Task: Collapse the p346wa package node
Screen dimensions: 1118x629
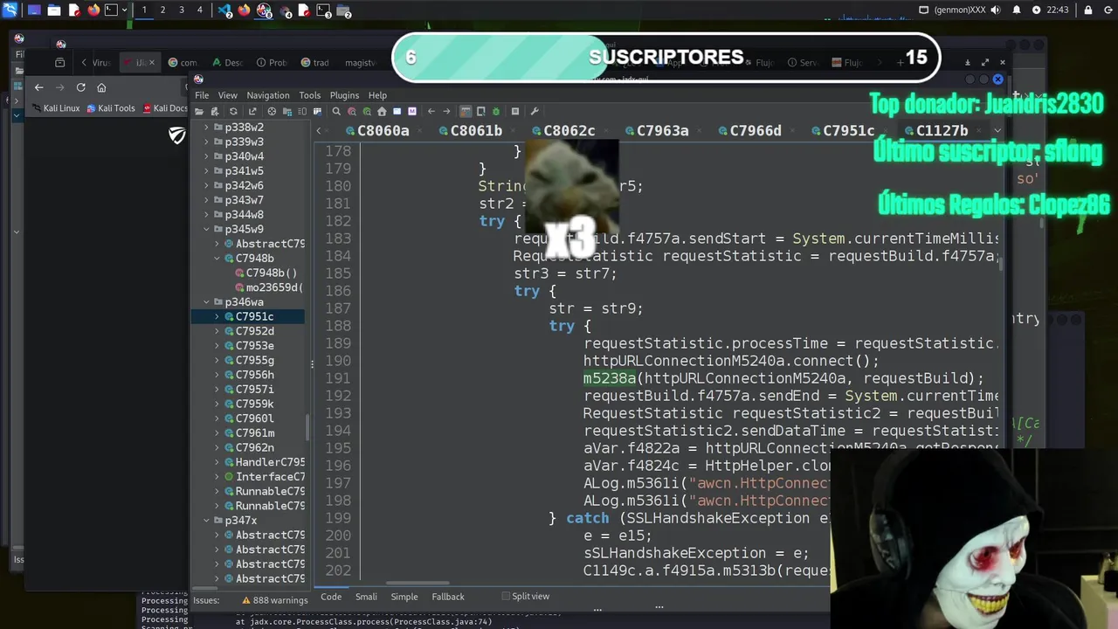Action: pos(207,302)
